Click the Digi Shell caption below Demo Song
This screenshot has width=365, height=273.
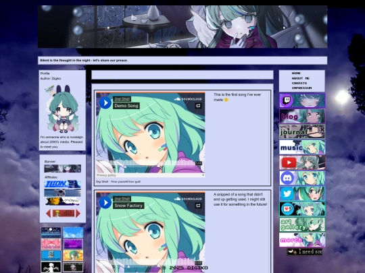tap(118, 182)
